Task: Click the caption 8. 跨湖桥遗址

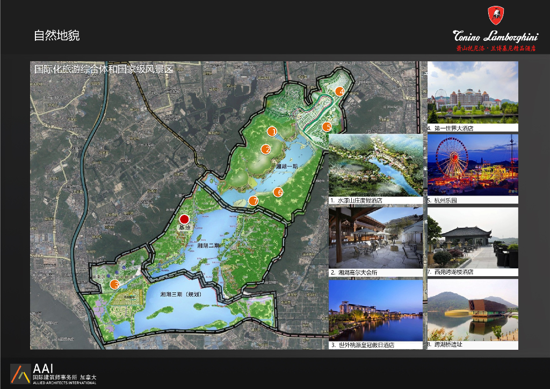Action: click(445, 344)
